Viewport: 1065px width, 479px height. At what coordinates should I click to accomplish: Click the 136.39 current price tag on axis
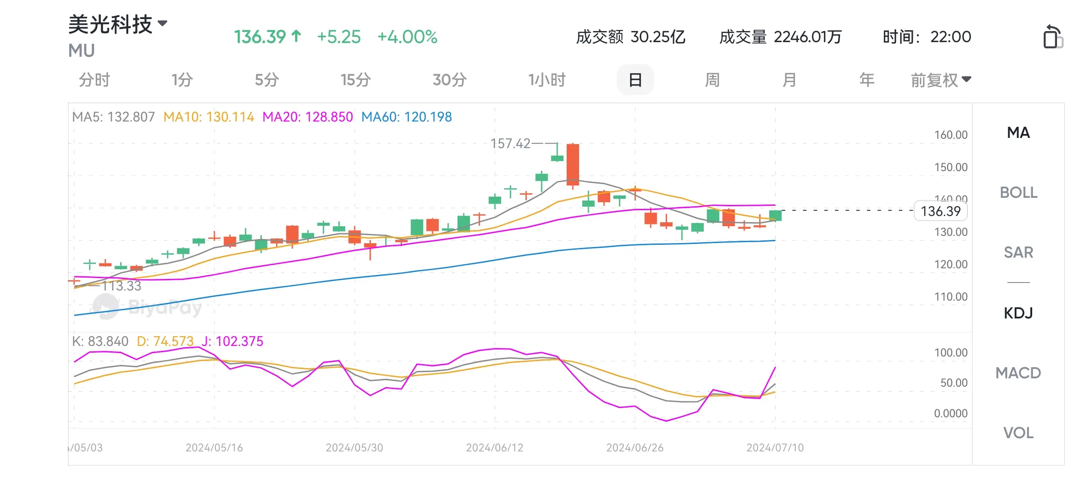940,211
